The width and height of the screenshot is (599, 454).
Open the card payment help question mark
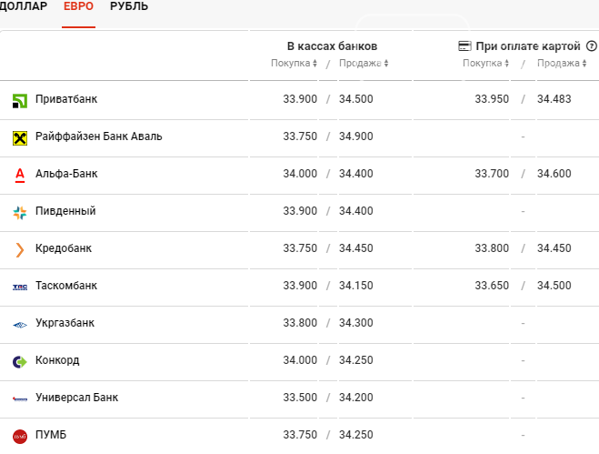[592, 45]
